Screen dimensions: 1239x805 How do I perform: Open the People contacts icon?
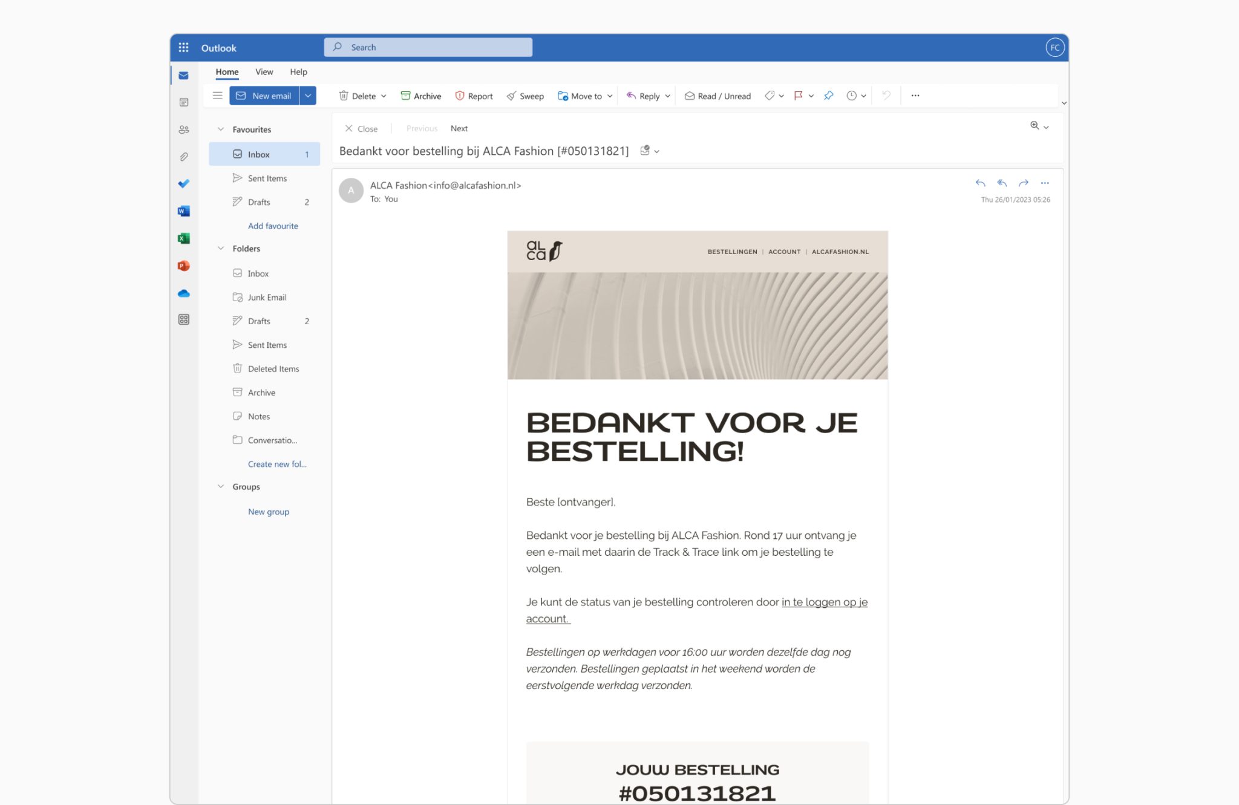point(184,129)
